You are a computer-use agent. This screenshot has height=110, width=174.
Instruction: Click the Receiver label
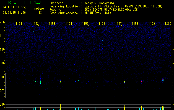click(x=56, y=10)
